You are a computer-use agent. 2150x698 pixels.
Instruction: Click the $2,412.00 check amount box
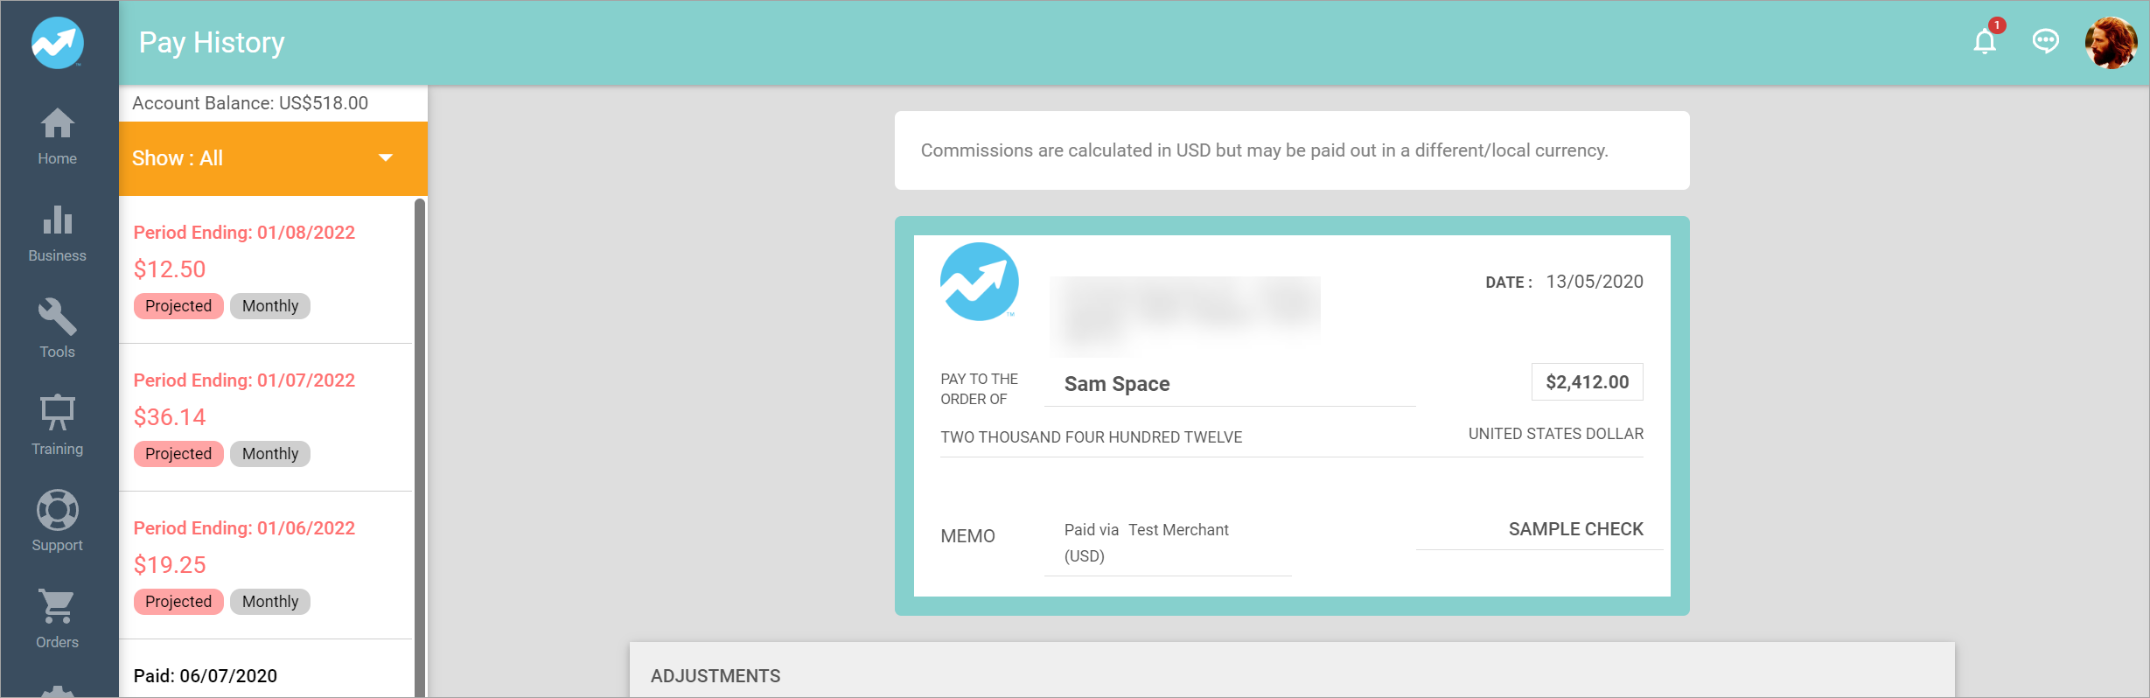[1587, 382]
